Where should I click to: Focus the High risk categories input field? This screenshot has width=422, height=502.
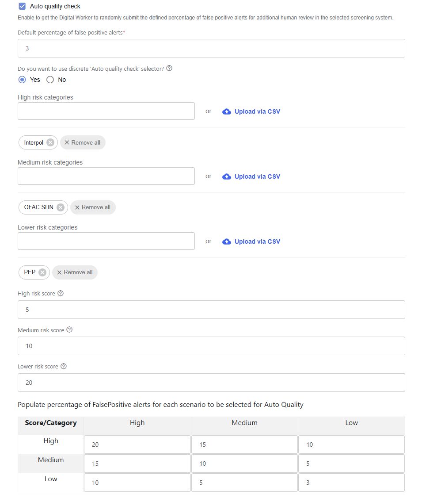[x=106, y=111]
